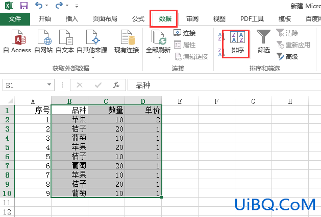Switch to the 开始 tab

pyautogui.click(x=44, y=19)
